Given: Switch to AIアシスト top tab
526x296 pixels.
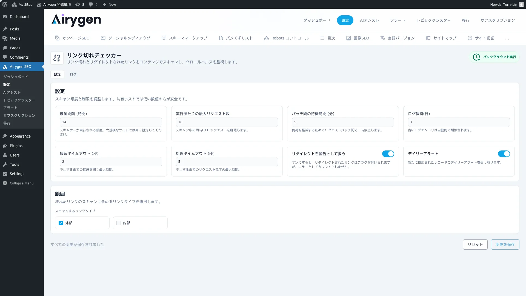Looking at the screenshot, I should tap(369, 20).
